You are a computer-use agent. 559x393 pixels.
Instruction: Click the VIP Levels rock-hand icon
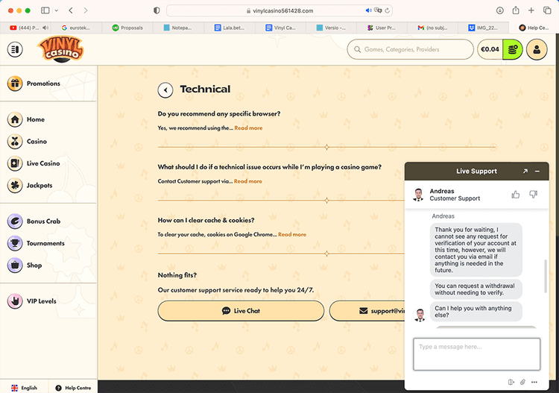click(x=15, y=301)
